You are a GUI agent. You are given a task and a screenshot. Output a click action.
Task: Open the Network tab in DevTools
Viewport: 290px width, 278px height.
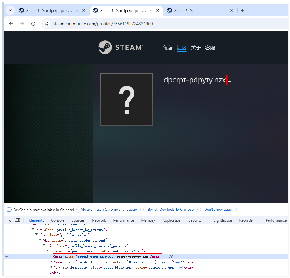pos(99,220)
